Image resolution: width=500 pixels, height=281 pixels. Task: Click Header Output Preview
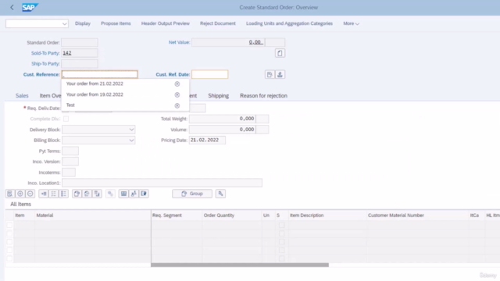165,23
